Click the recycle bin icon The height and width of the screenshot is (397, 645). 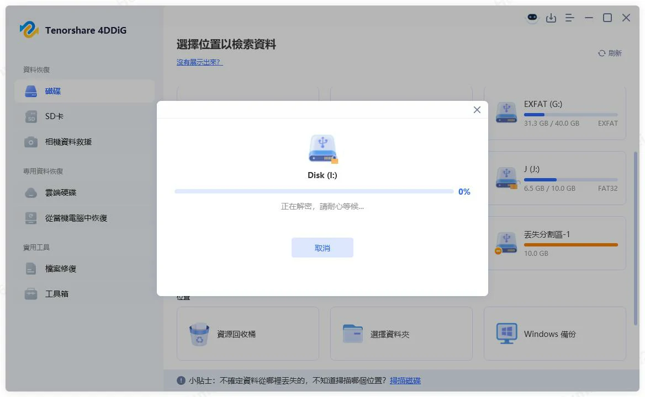[x=199, y=334]
